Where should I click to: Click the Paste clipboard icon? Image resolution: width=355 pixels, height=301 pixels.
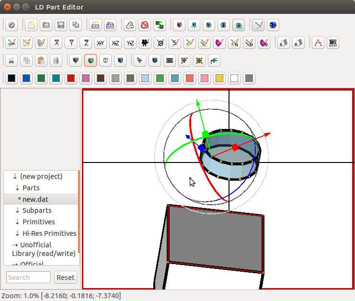(x=41, y=60)
